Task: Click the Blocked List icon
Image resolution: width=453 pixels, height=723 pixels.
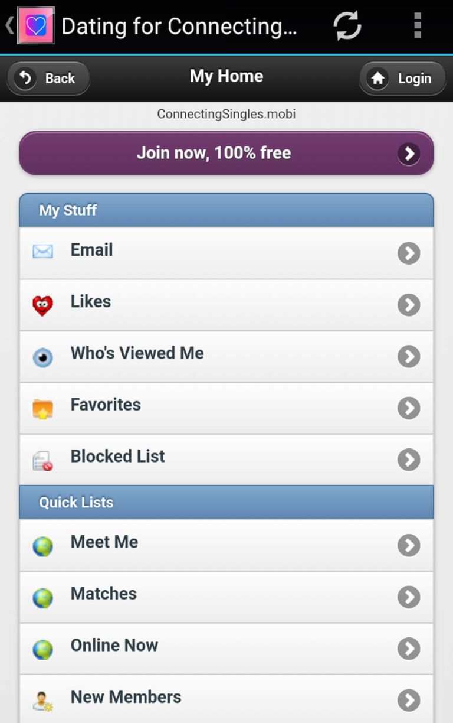Action: [42, 461]
